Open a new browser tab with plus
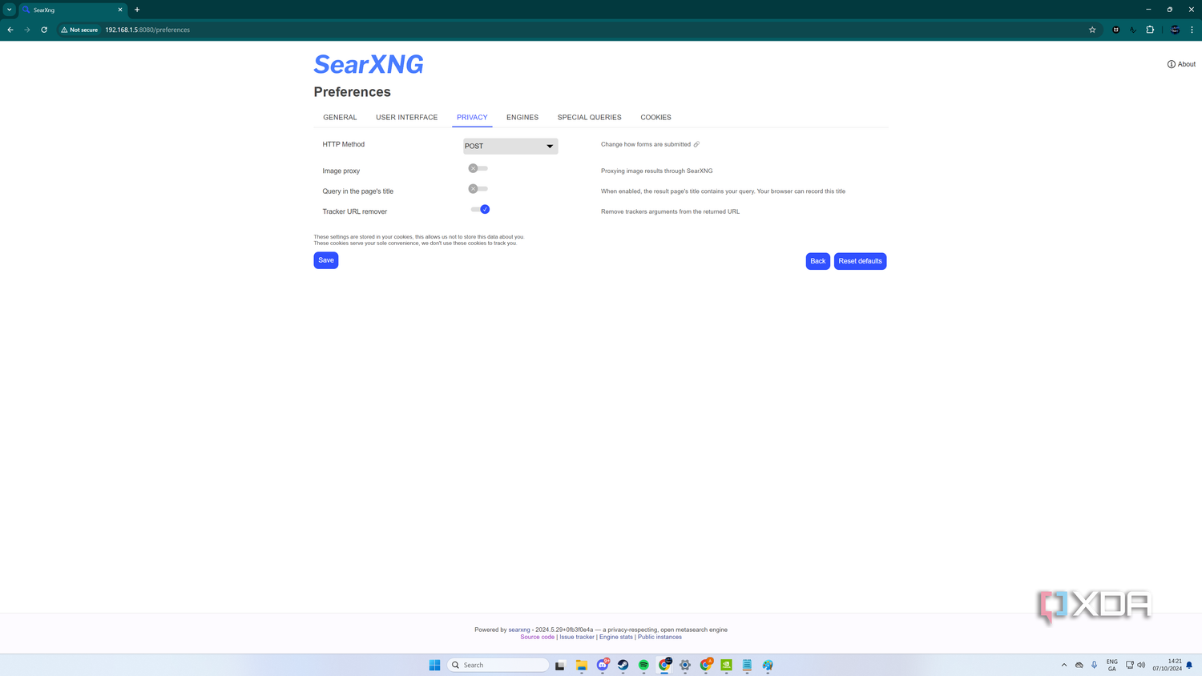The width and height of the screenshot is (1202, 676). tap(137, 10)
